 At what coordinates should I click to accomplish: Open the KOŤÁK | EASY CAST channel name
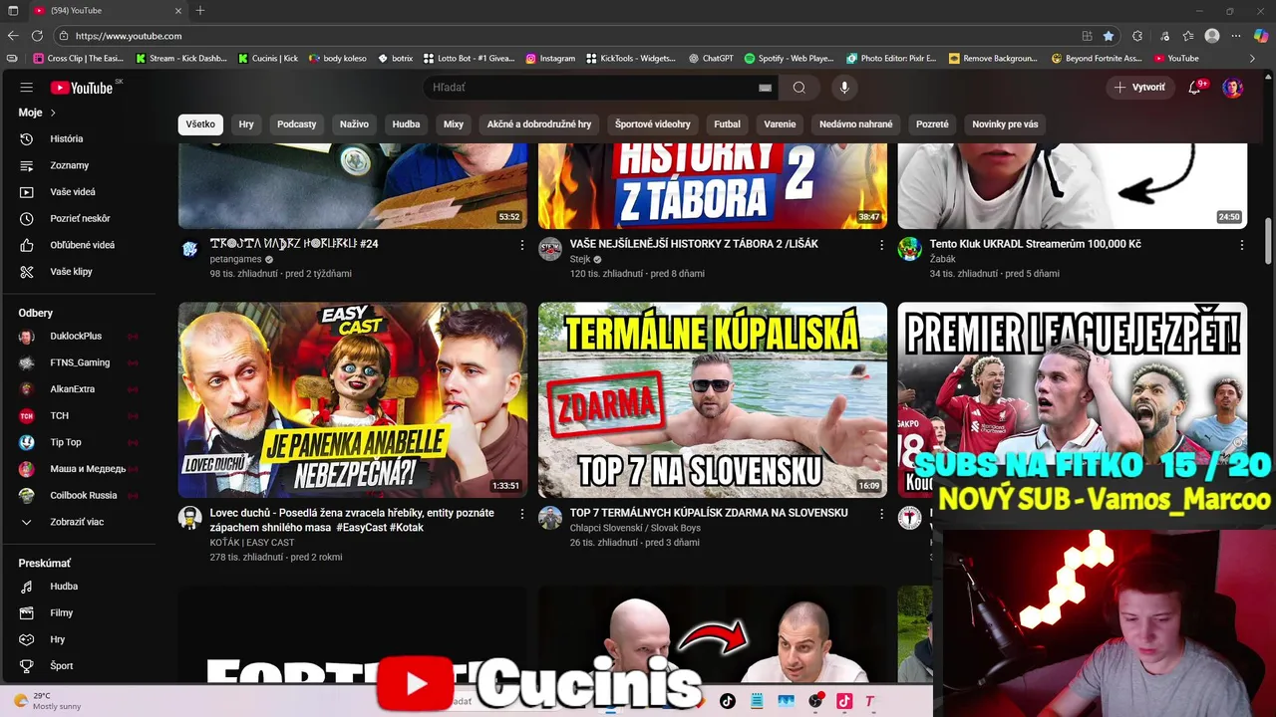pos(252,543)
